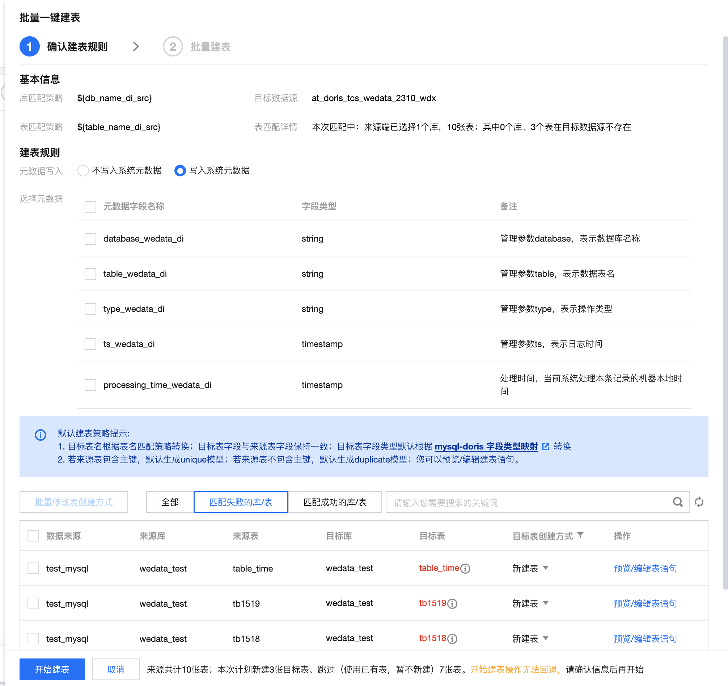The width and height of the screenshot is (728, 686).
Task: Click the refresh icon beside search
Action: coord(699,502)
